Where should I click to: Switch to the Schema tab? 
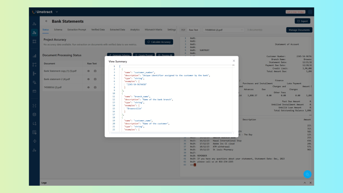[x=58, y=29]
